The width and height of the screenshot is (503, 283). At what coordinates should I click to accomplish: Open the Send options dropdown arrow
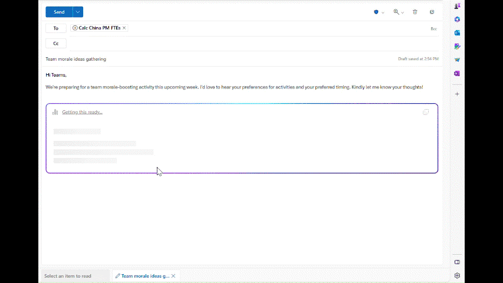78,12
